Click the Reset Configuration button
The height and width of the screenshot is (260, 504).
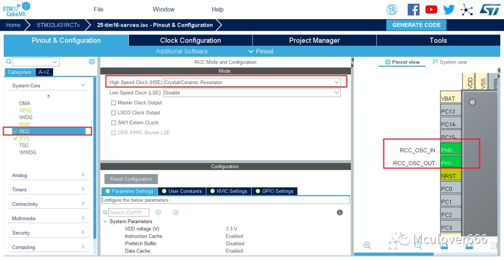[131, 179]
